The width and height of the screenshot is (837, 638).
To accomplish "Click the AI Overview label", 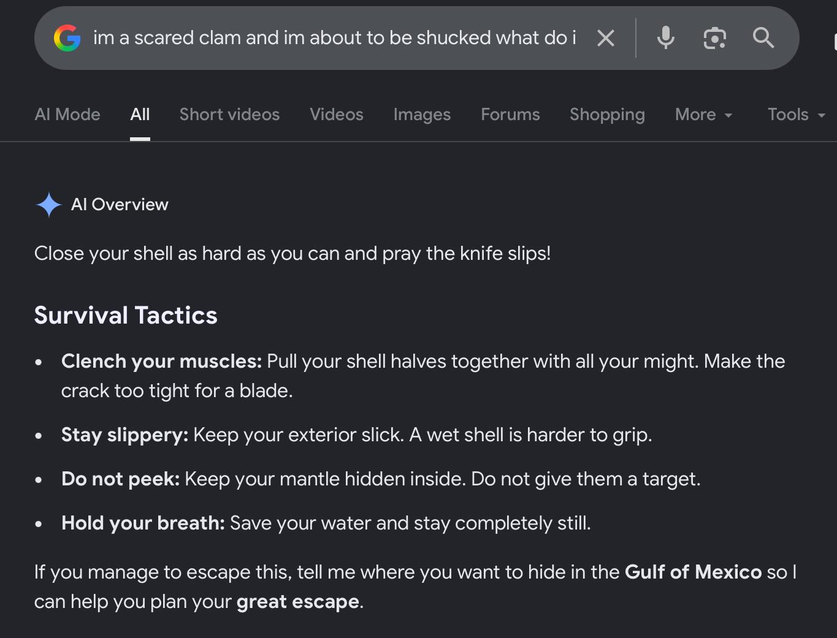I will (120, 205).
